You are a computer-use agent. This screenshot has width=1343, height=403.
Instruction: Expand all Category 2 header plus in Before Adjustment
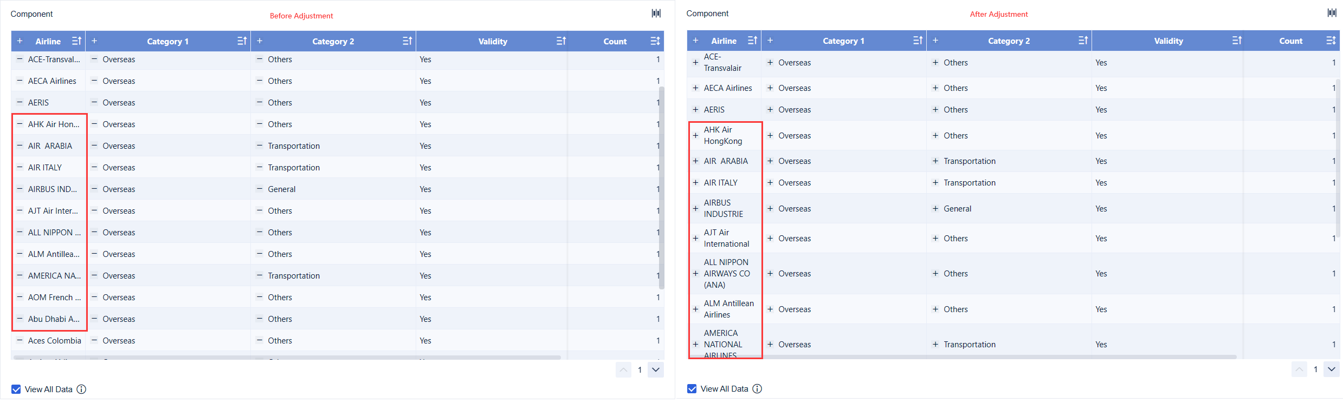pos(260,41)
